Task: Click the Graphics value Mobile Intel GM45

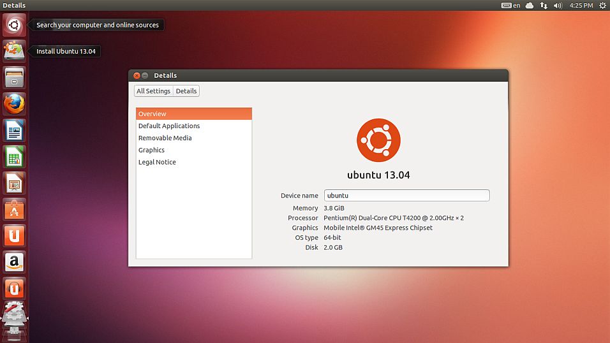Action: (378, 228)
